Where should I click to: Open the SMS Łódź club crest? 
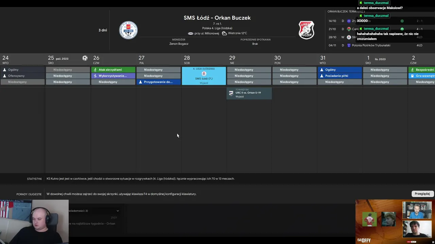pos(128,30)
